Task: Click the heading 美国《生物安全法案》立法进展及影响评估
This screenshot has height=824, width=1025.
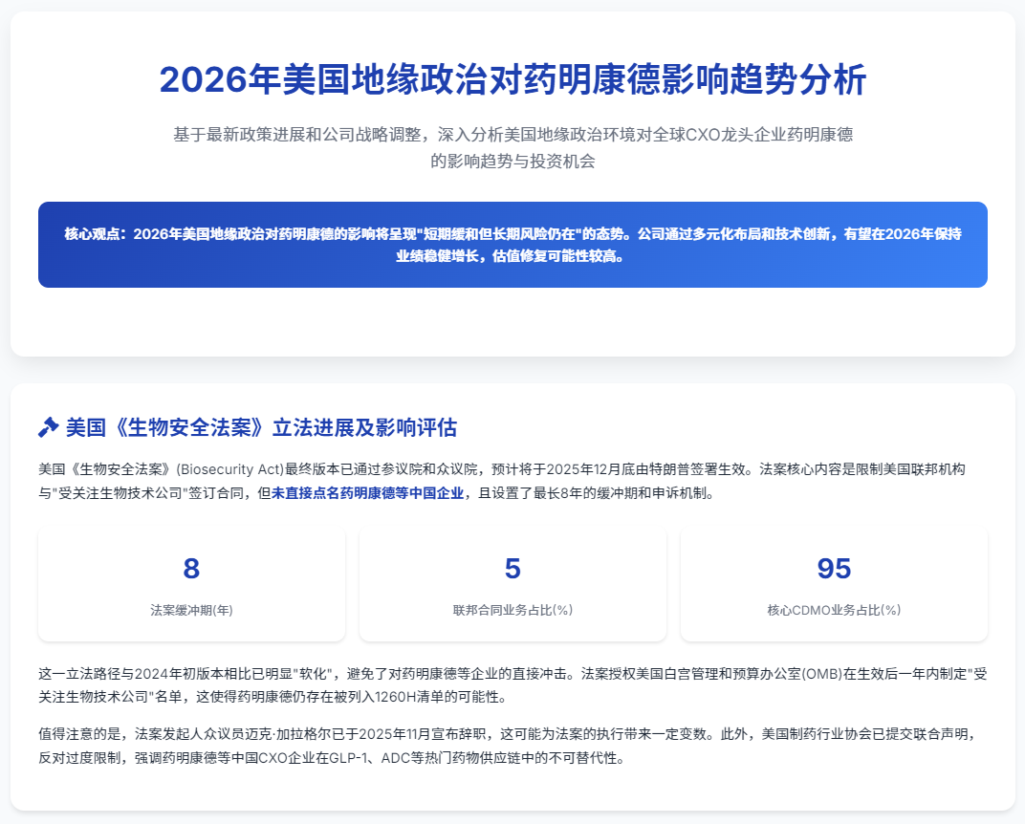Action: click(x=261, y=427)
